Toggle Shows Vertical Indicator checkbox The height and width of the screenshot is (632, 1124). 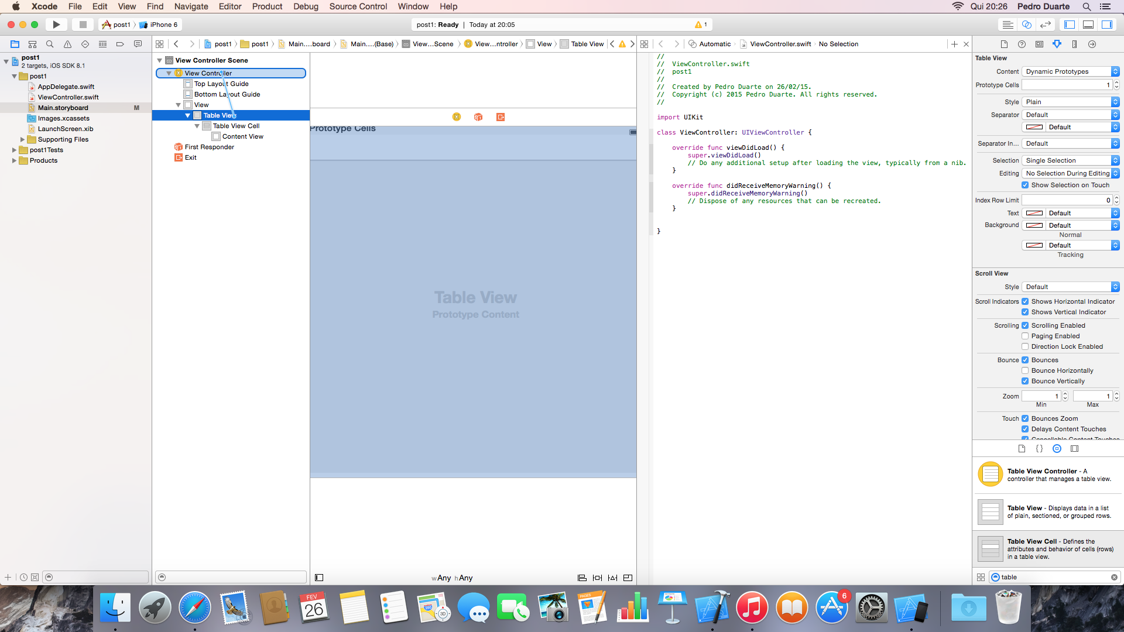(x=1025, y=312)
